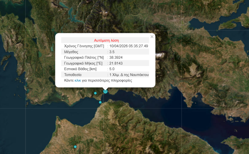
Task: Click the 'Αυτόματη λύση' popup header
Action: coord(107,40)
